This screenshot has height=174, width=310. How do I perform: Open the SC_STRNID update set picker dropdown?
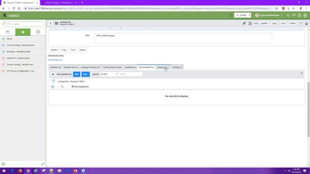click(243, 15)
